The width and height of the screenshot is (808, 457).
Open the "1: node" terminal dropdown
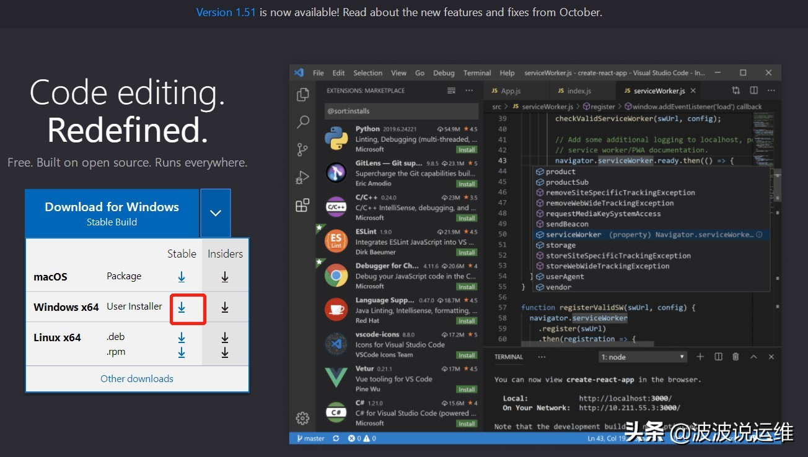pyautogui.click(x=643, y=356)
